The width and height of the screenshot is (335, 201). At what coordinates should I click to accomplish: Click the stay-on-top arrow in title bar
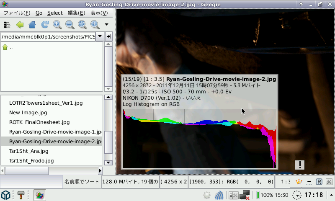(301, 4)
